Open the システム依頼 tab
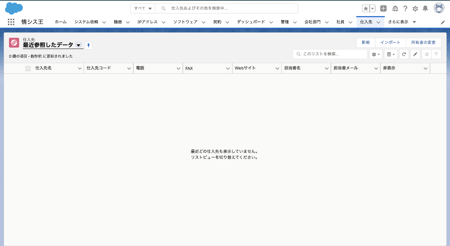The image size is (450, 246). [x=86, y=22]
